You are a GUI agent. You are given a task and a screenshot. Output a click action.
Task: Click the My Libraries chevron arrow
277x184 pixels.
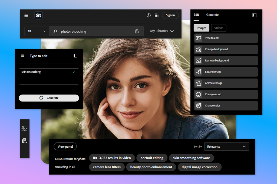pyautogui.click(x=172, y=31)
